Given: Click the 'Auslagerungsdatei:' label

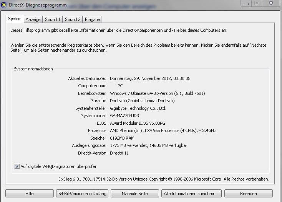Looking at the screenshot, I should [x=90, y=145].
